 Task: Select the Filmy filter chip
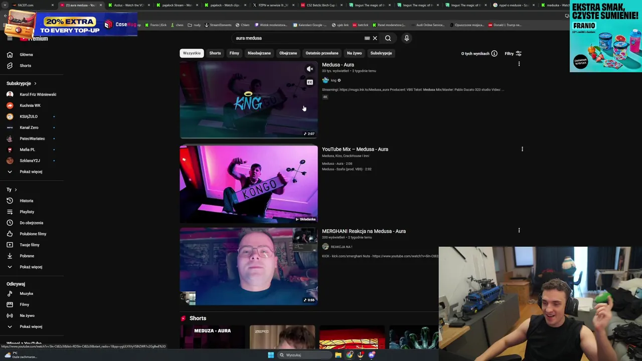pyautogui.click(x=234, y=53)
